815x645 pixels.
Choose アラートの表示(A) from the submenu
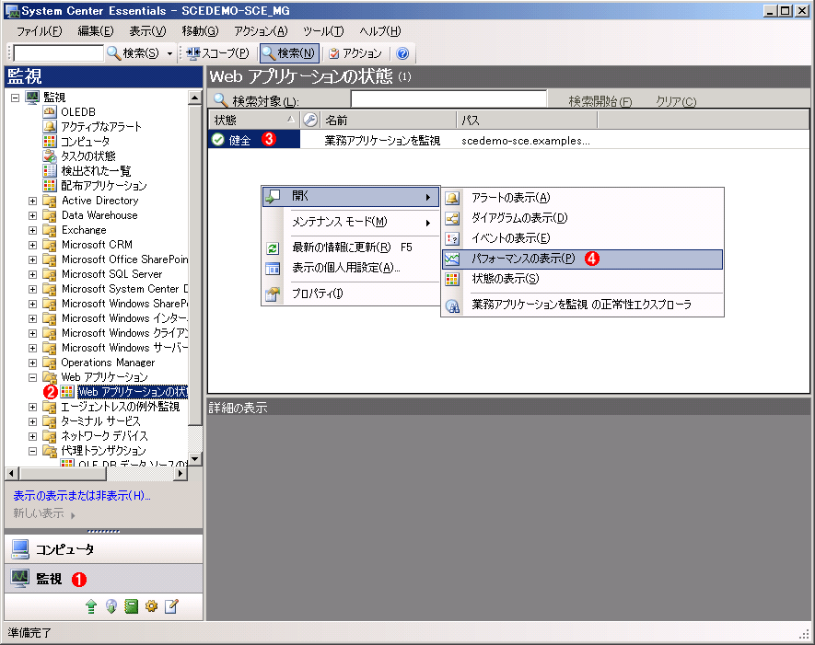582,197
